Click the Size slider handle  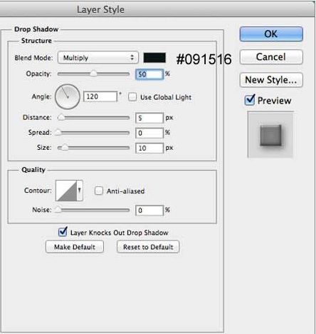(65, 148)
